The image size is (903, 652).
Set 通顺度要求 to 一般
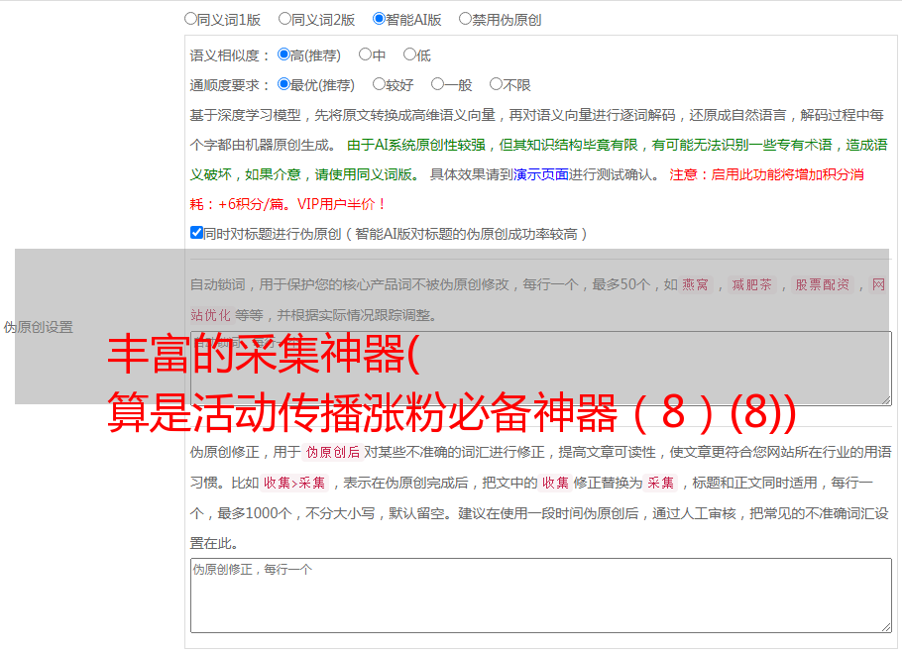coord(438,84)
